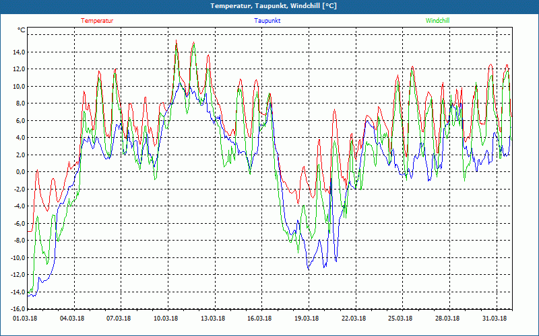Click the -14,0 y-axis value
The width and height of the screenshot is (539, 336).
[x=18, y=292]
